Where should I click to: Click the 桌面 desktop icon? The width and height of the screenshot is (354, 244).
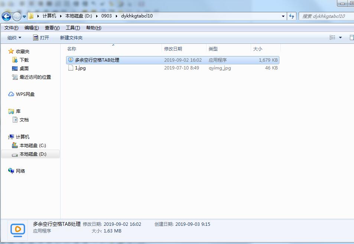pos(15,68)
